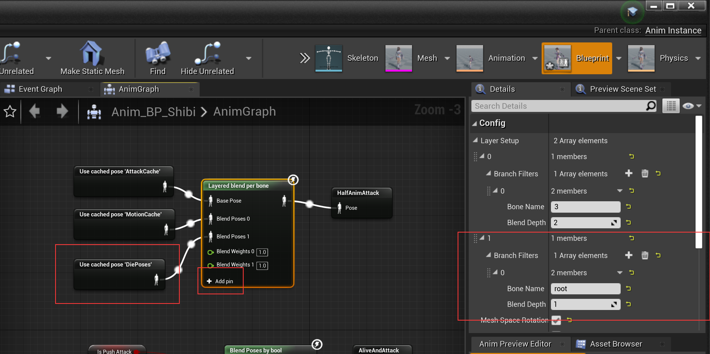Open the Anim Instance parent class link
Image resolution: width=710 pixels, height=354 pixels.
[673, 30]
